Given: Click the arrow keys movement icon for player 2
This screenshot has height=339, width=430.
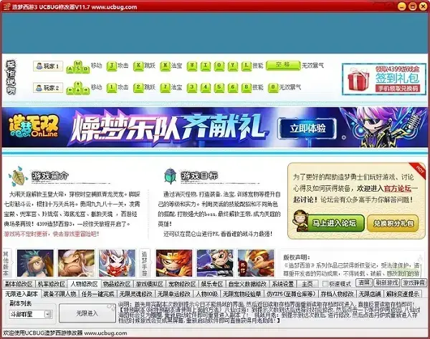Looking at the screenshot, I should coord(78,88).
